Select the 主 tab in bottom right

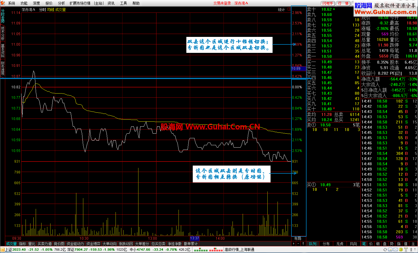(413, 244)
